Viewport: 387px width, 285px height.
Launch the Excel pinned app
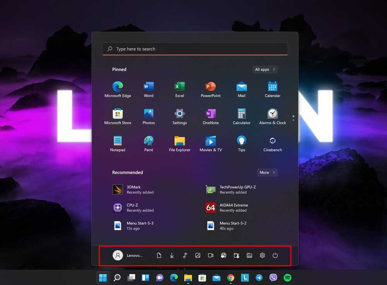pos(180,89)
